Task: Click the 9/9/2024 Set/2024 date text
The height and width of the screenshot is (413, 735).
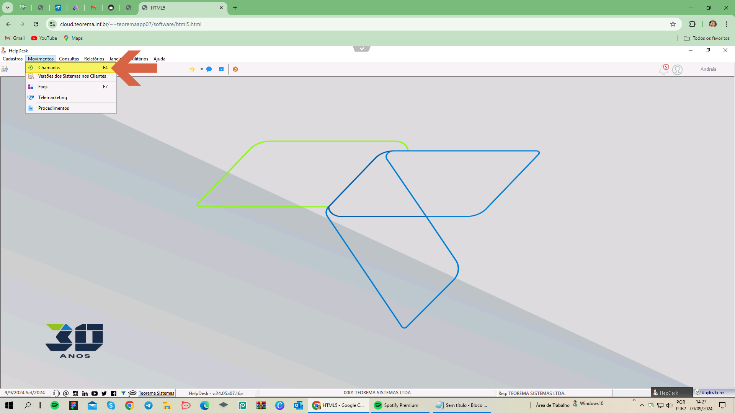Action: point(24,393)
